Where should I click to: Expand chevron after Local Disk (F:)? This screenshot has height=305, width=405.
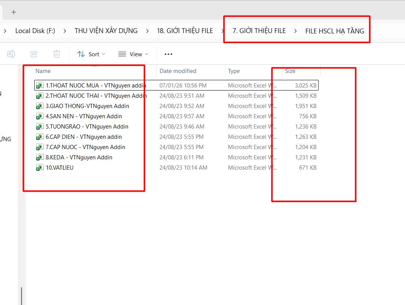pyautogui.click(x=65, y=31)
